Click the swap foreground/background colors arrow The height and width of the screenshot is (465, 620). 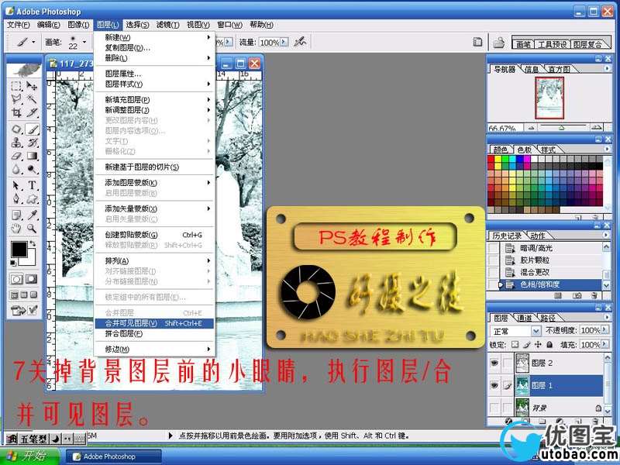click(x=33, y=244)
